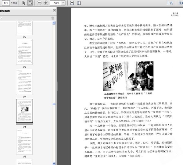This screenshot has height=165, width=183.
Task: Activate the Hand pan tool
Action: point(30,3)
